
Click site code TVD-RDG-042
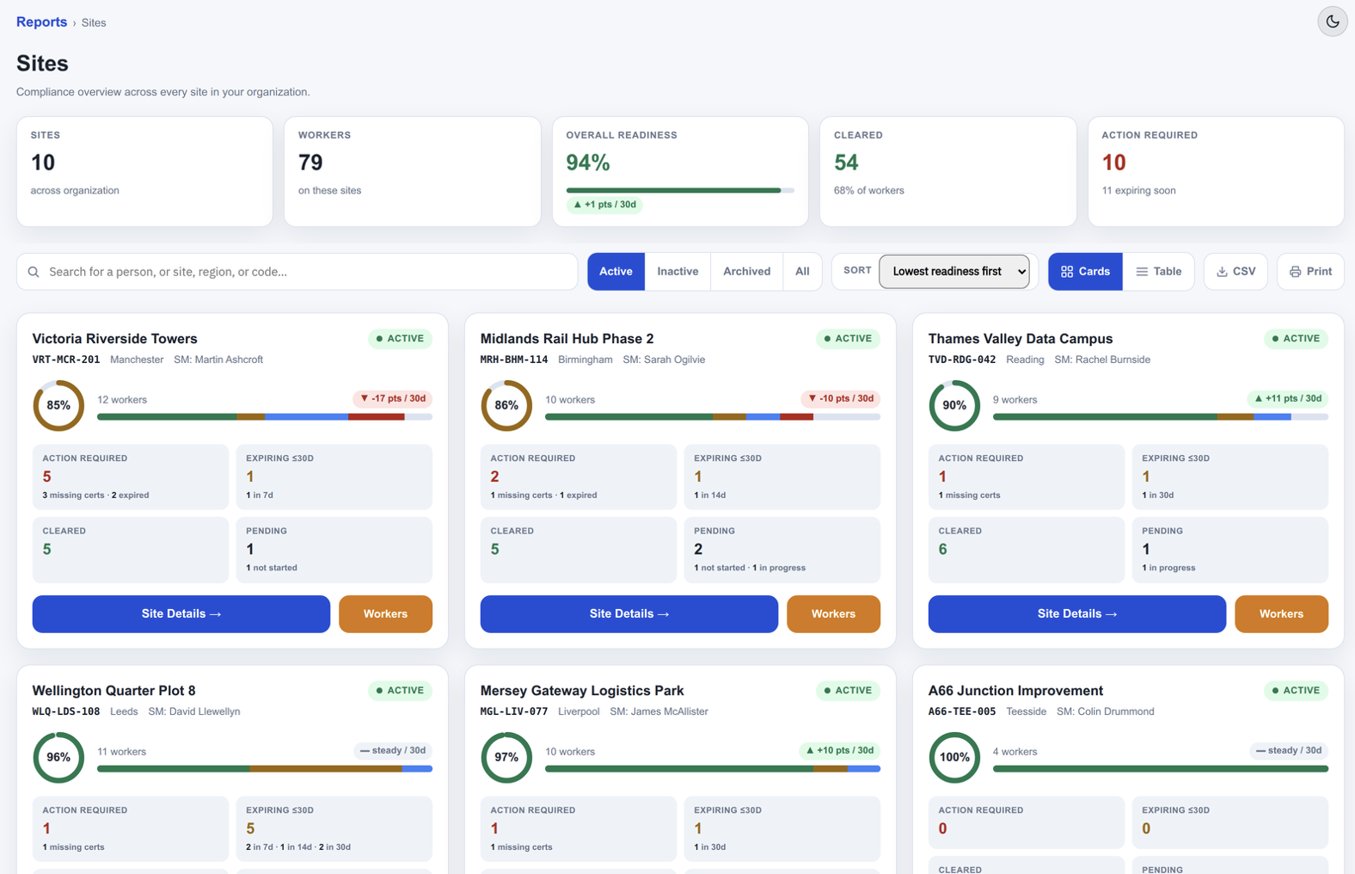point(962,360)
